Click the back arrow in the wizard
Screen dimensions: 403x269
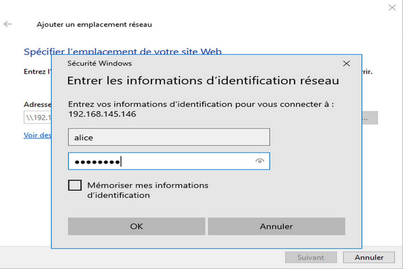[x=7, y=24]
